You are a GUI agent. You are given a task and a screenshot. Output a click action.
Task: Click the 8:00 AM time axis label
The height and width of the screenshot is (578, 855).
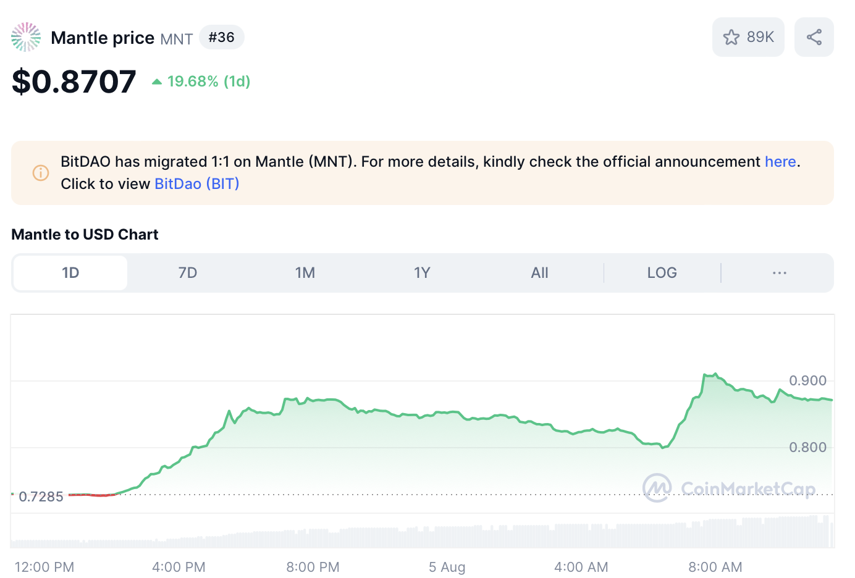click(715, 567)
